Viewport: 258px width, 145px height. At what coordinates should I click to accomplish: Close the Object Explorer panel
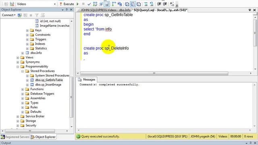pos(71,10)
